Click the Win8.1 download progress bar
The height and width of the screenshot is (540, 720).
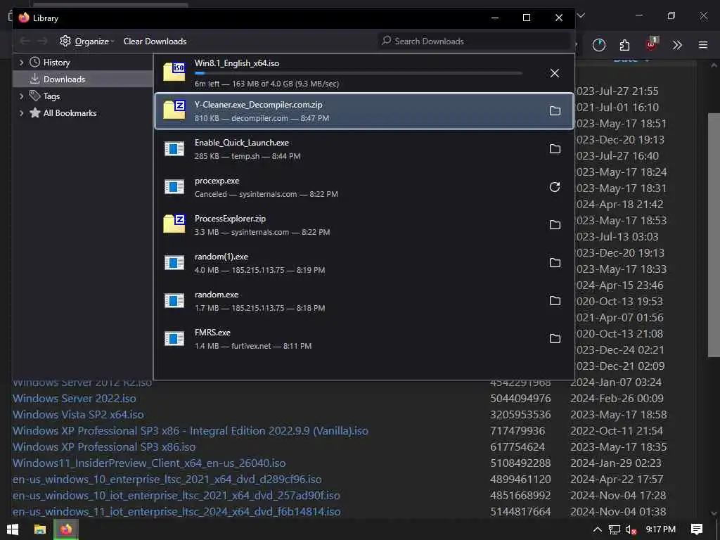tap(358, 73)
